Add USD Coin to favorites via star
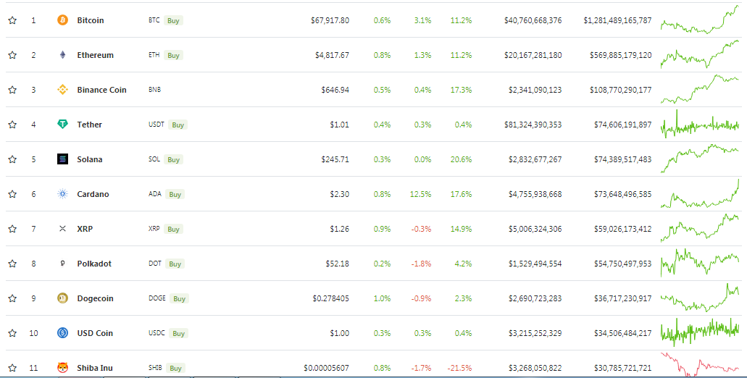 [x=12, y=333]
